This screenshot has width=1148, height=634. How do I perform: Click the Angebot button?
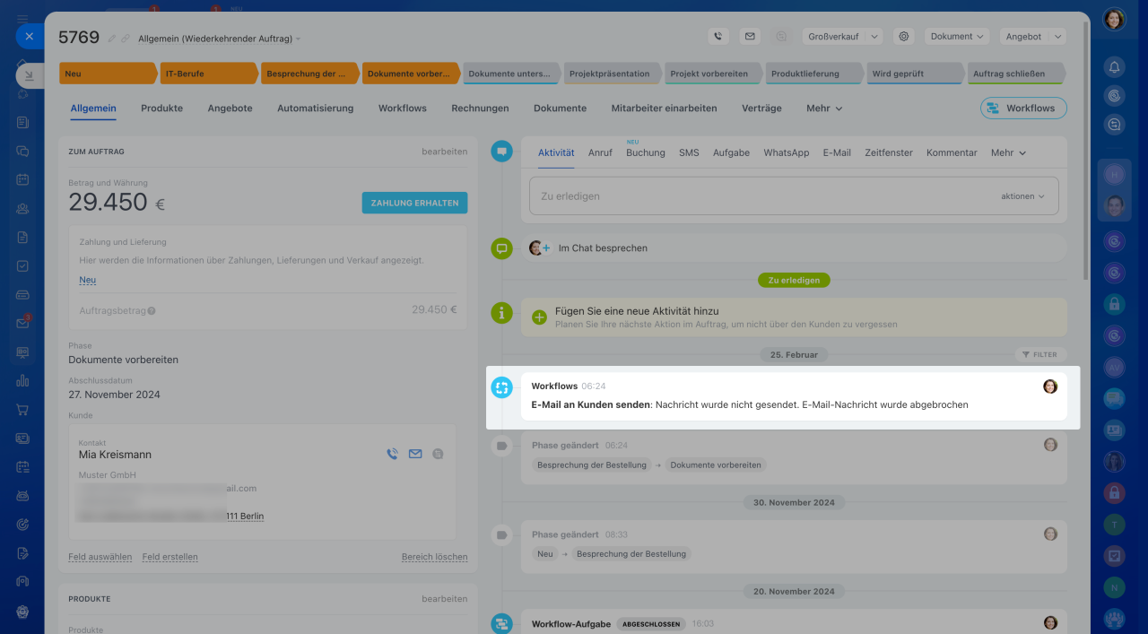pos(1023,37)
